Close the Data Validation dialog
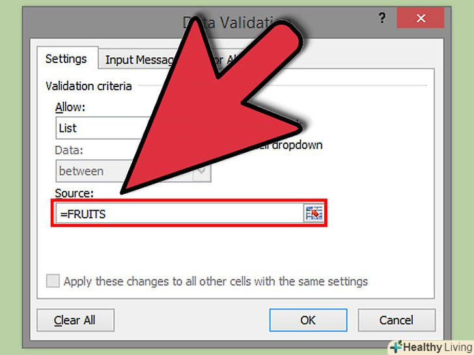 click(x=421, y=18)
